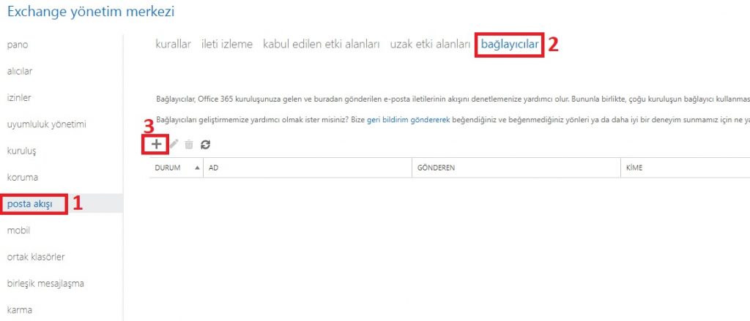Open birleşik mesajlaşma in sidebar

pos(45,284)
